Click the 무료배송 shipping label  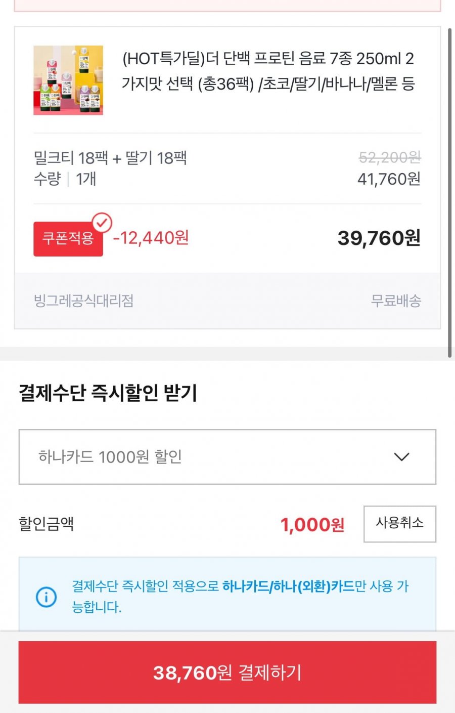[396, 301]
